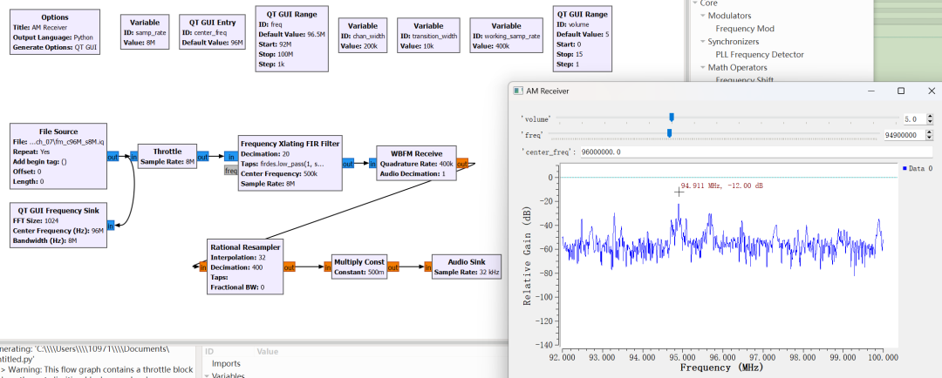Decrease volume with the spin box down arrow
Image resolution: width=942 pixels, height=378 pixels.
[x=930, y=122]
